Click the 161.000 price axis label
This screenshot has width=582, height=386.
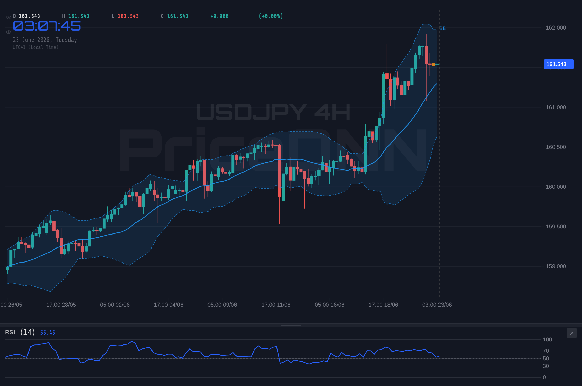point(556,107)
